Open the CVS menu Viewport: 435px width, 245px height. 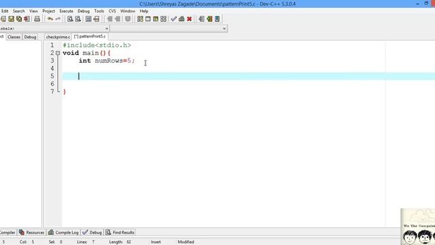(x=112, y=11)
